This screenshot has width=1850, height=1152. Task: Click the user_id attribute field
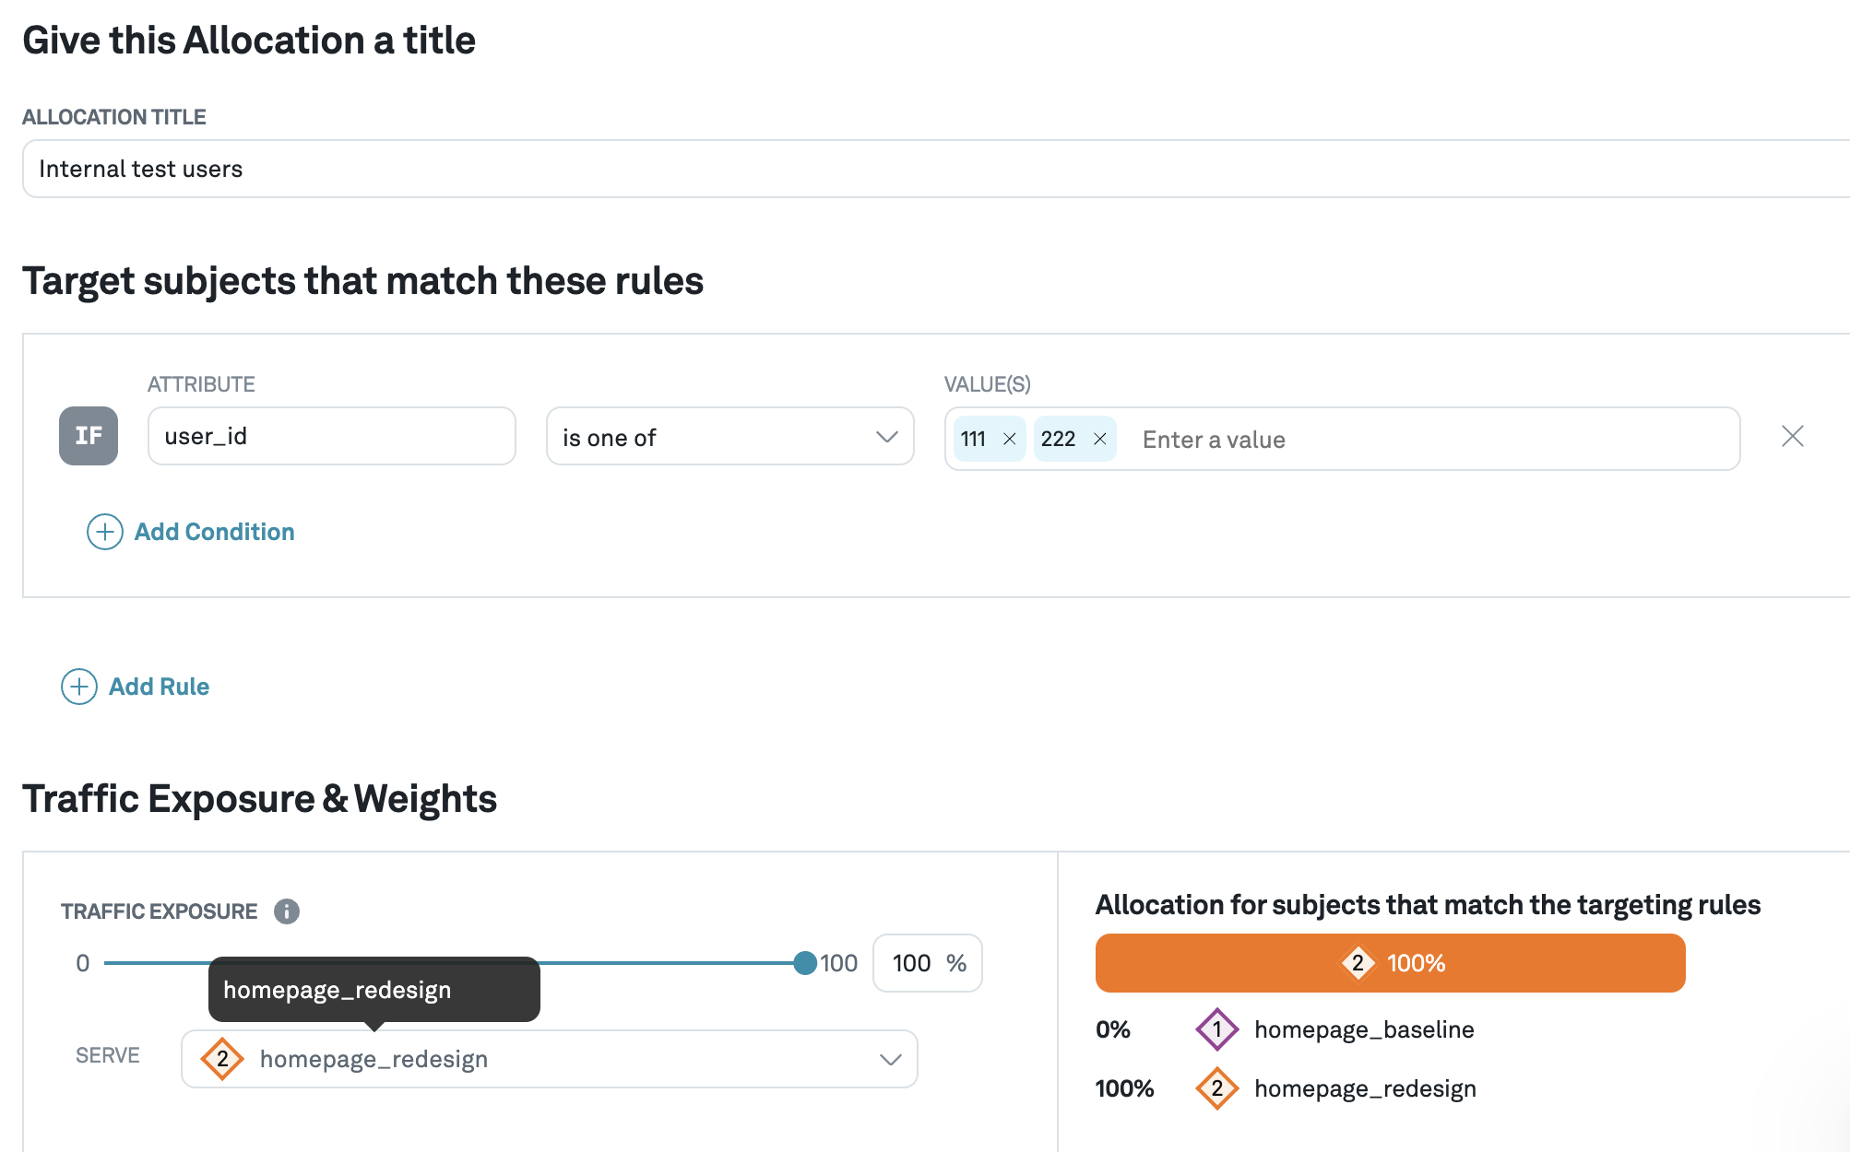(x=332, y=436)
